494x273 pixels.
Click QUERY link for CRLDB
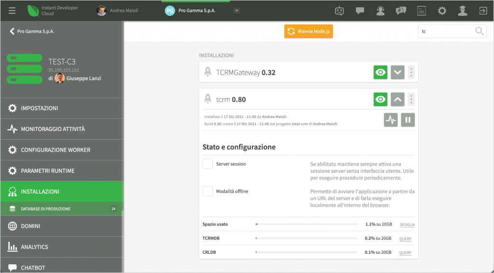pos(405,253)
